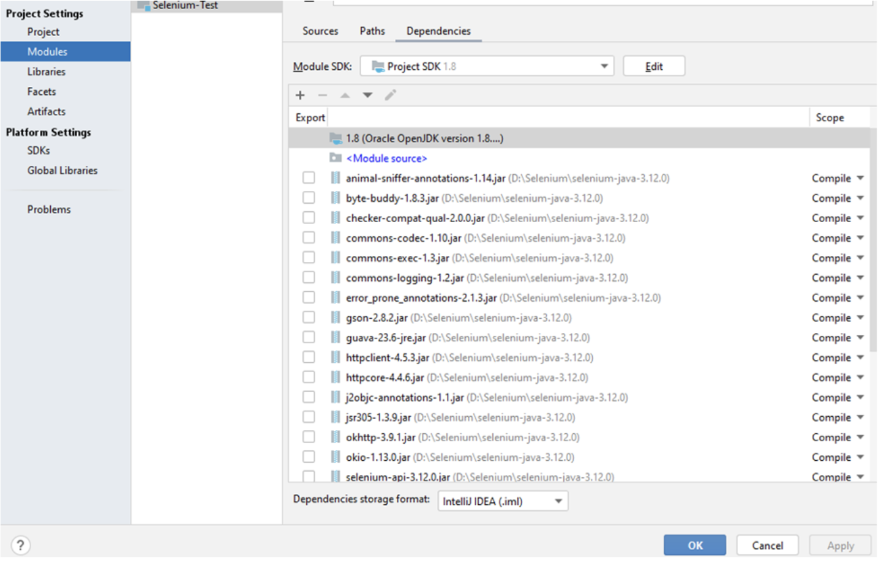
Task: Click the Edit button next to Module SDK
Action: pyautogui.click(x=653, y=65)
